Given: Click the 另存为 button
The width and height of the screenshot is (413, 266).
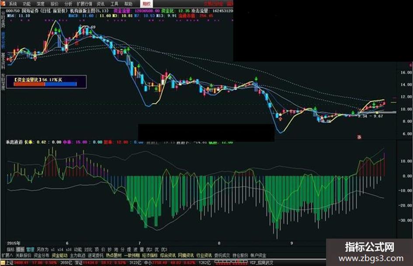Looking at the screenshot, I should tap(42, 249).
